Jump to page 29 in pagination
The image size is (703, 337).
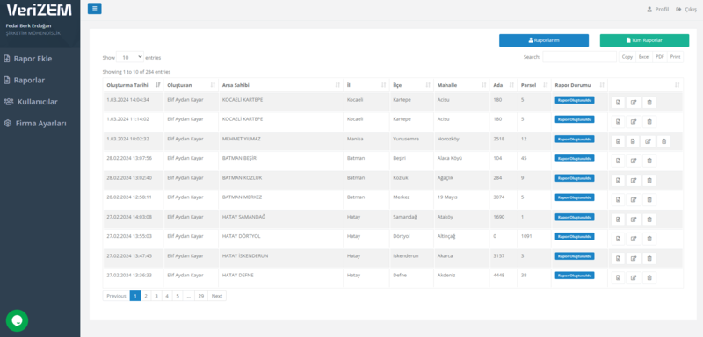pos(201,296)
